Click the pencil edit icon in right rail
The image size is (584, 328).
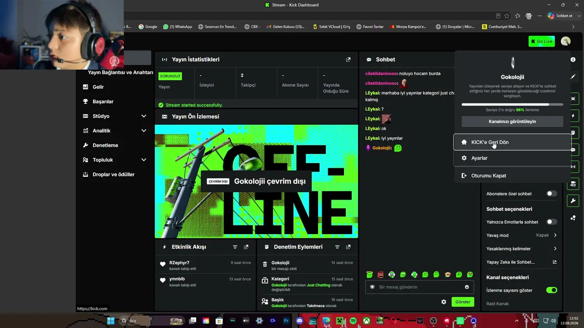[x=573, y=77]
